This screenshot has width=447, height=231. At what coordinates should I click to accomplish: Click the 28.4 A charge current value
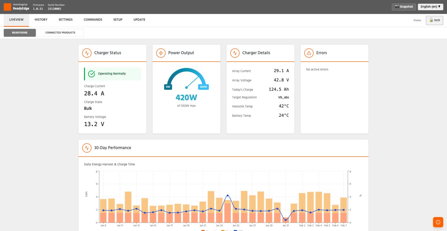94,93
